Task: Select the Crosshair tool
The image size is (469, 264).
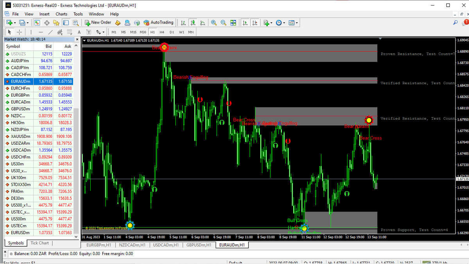Action: pyautogui.click(x=20, y=32)
